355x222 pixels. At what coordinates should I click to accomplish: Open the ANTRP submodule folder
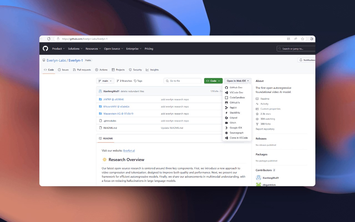pos(113,99)
